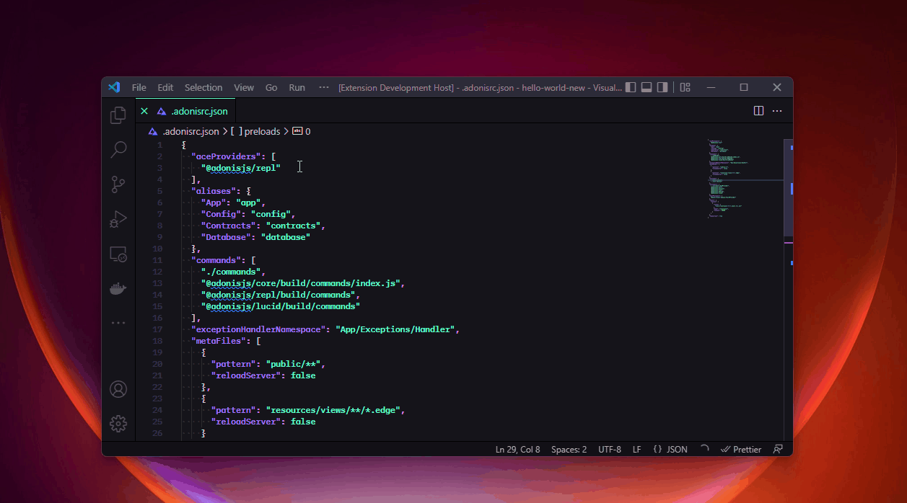Click on "@adonisjs/repl" string on line 3

click(241, 168)
